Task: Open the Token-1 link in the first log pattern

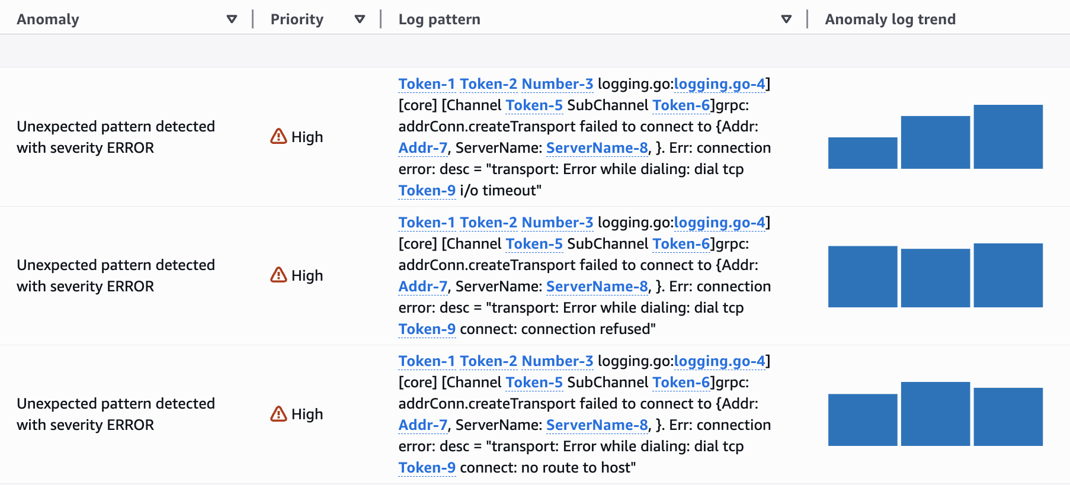Action: click(427, 84)
